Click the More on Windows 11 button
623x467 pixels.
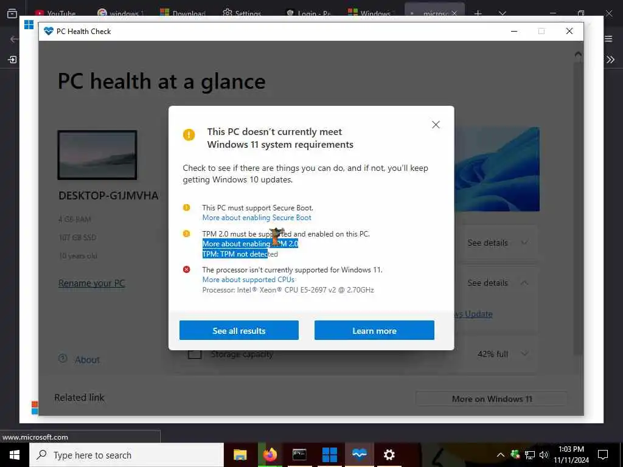tap(492, 399)
